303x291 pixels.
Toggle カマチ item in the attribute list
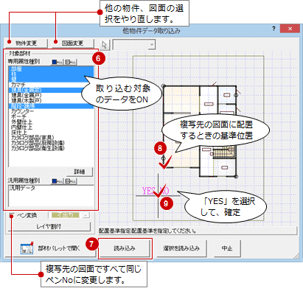[x=51, y=85]
